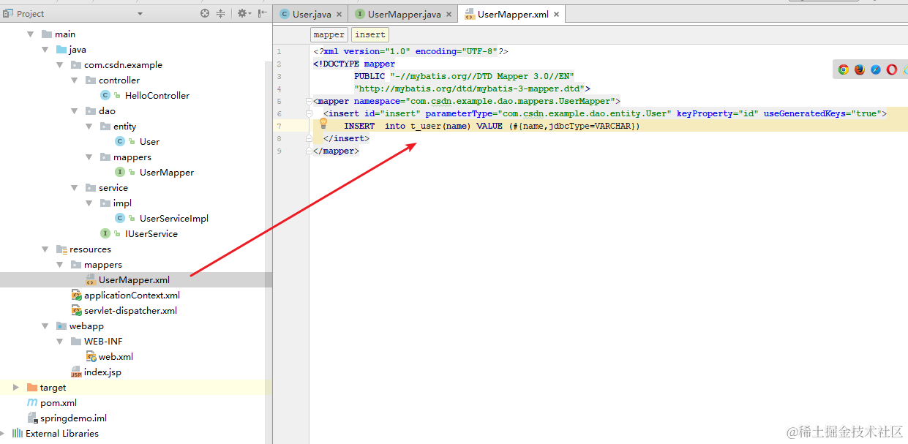Click Collapse All icon in Project panel

tap(221, 13)
